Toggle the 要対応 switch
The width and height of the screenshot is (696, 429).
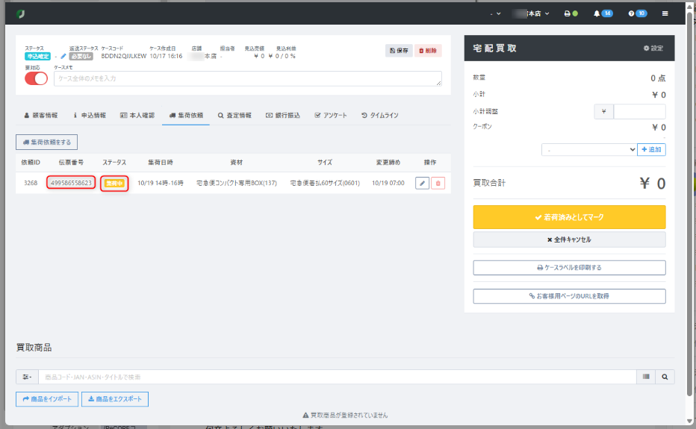36,78
